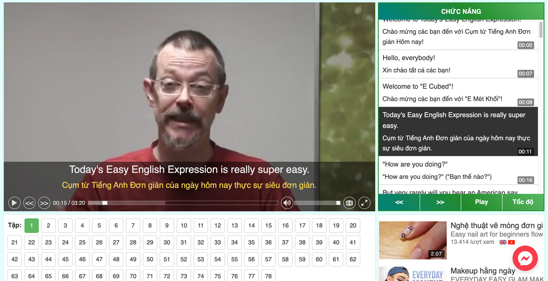The width and height of the screenshot is (548, 281).
Task: Mute the video with speaker icon
Action: click(x=287, y=203)
